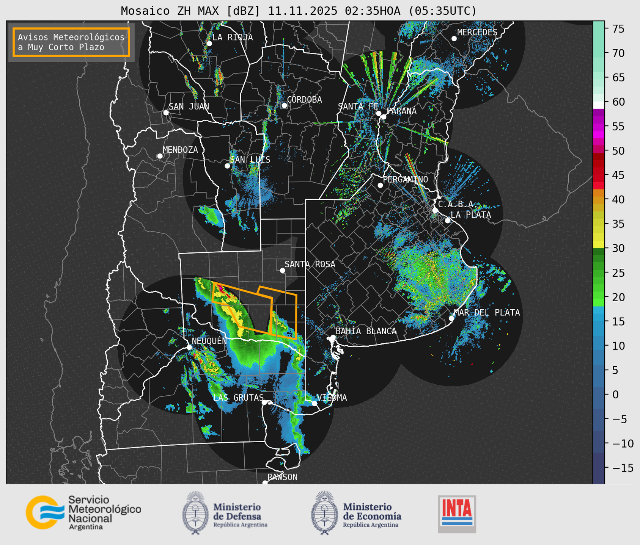Click the San Juan city label
640x545 pixels.
click(x=189, y=106)
